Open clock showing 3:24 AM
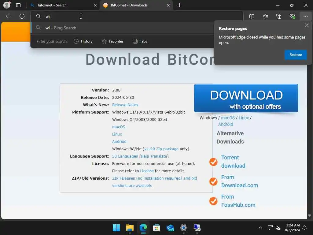Screen dimensions: 313x235 [292, 228]
